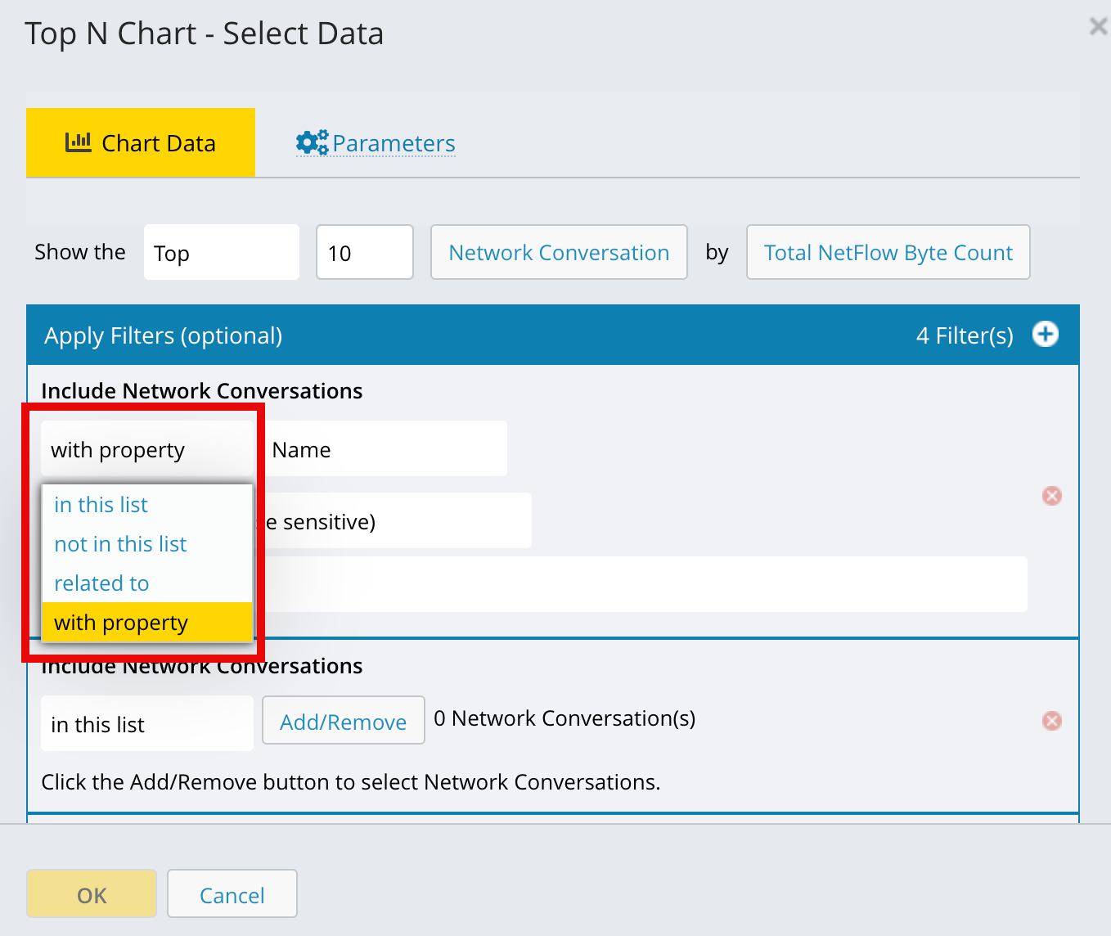Confirm with the OK button
Image resolution: width=1111 pixels, height=936 pixels.
92,894
